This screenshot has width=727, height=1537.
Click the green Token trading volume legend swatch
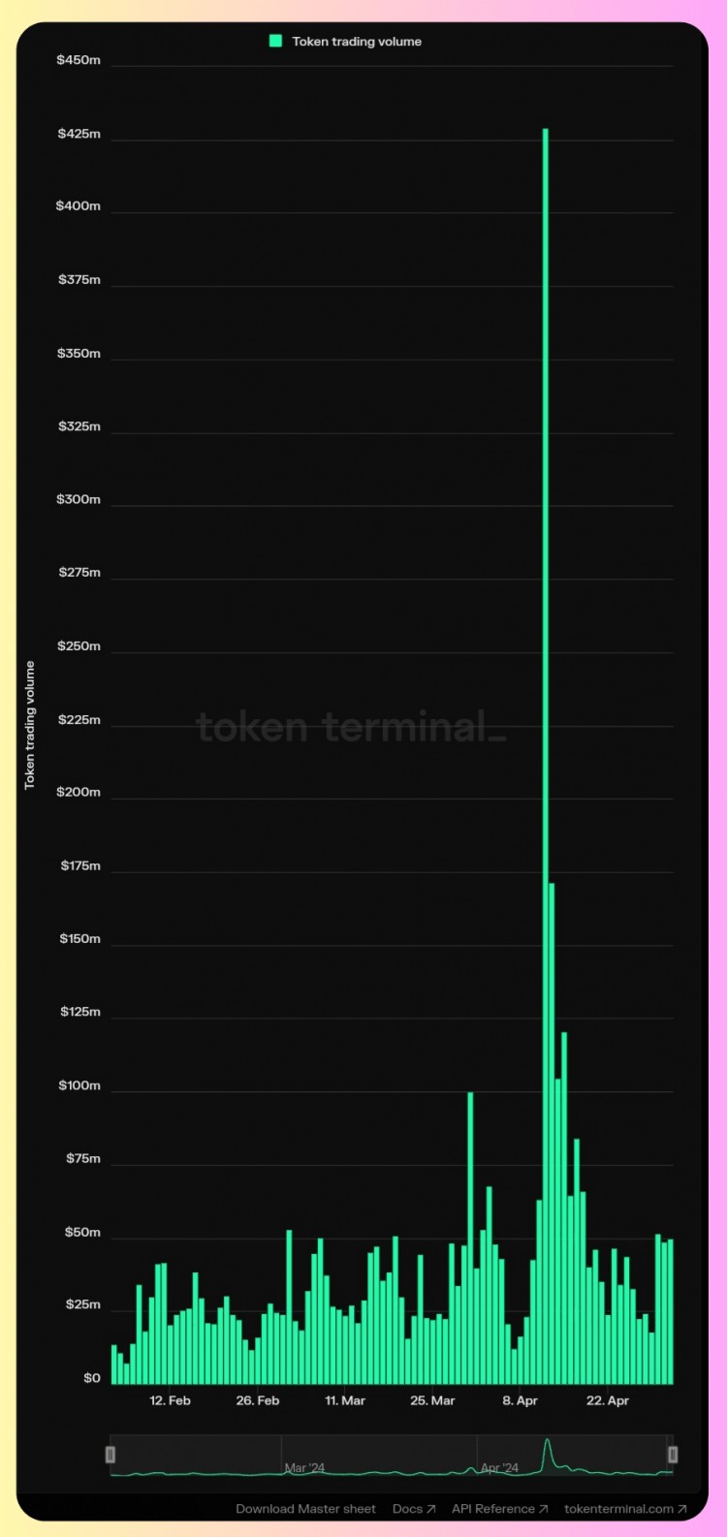coord(276,42)
